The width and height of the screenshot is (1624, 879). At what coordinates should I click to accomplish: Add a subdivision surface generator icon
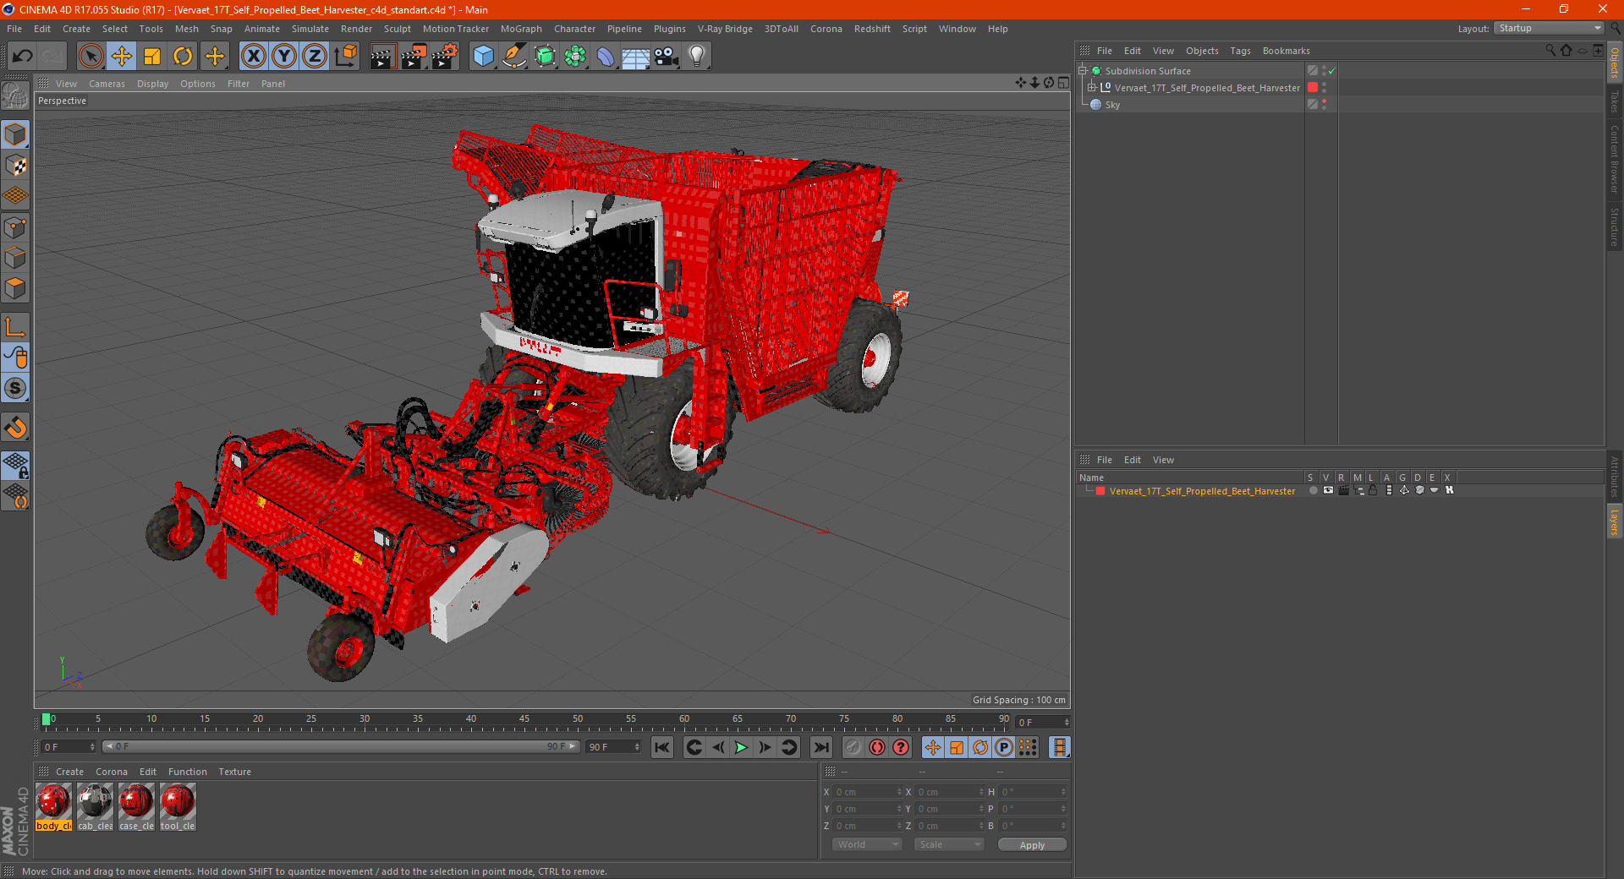[x=545, y=57]
